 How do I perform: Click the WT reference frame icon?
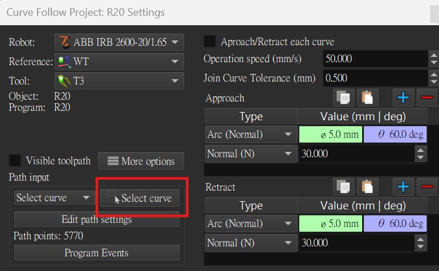[x=64, y=62]
